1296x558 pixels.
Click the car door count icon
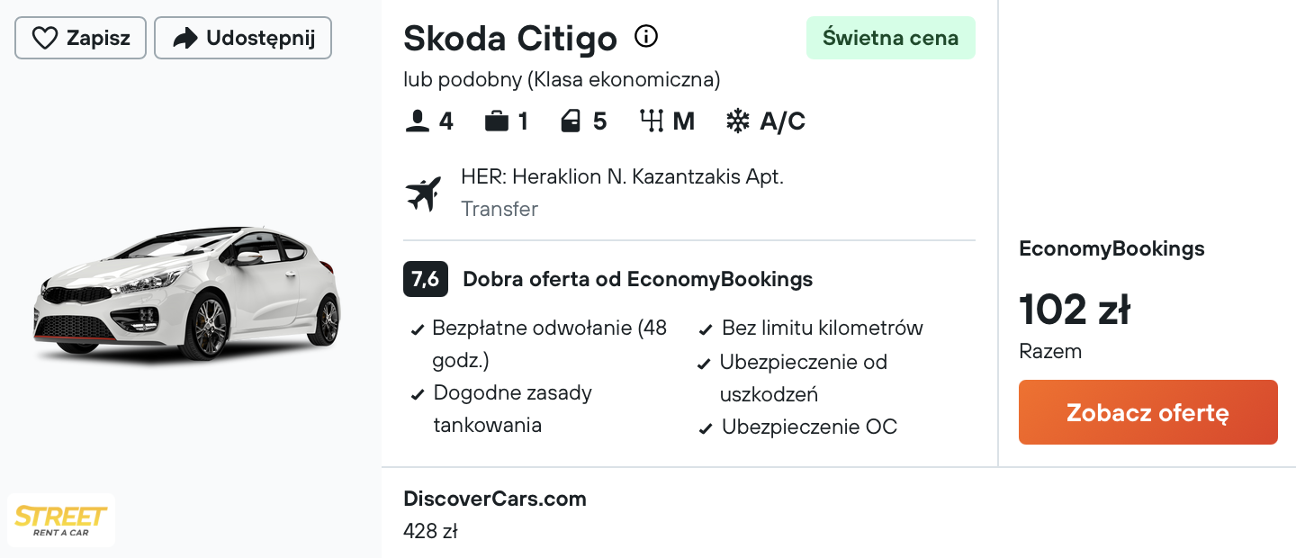click(571, 121)
